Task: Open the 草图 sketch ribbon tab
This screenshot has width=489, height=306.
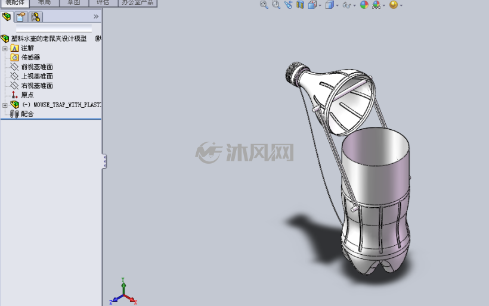Action: point(74,3)
